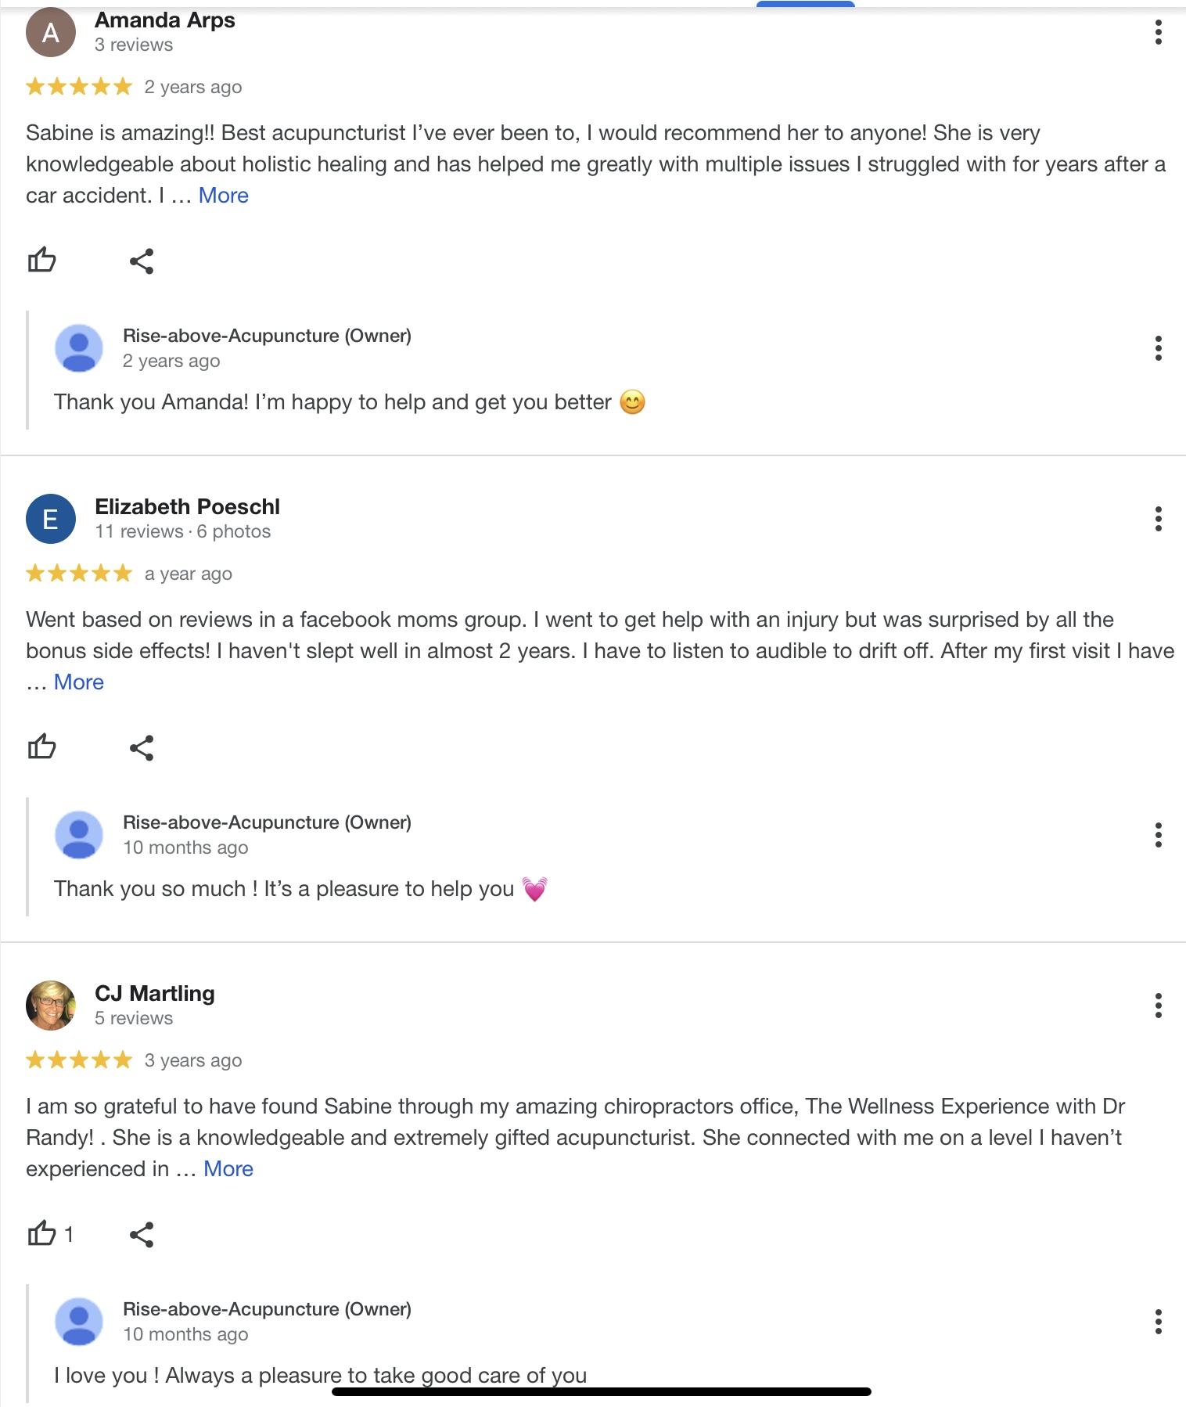Expand CJ Martling's review with More

coord(228,1169)
